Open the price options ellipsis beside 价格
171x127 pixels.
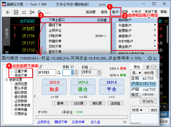tap(91, 68)
